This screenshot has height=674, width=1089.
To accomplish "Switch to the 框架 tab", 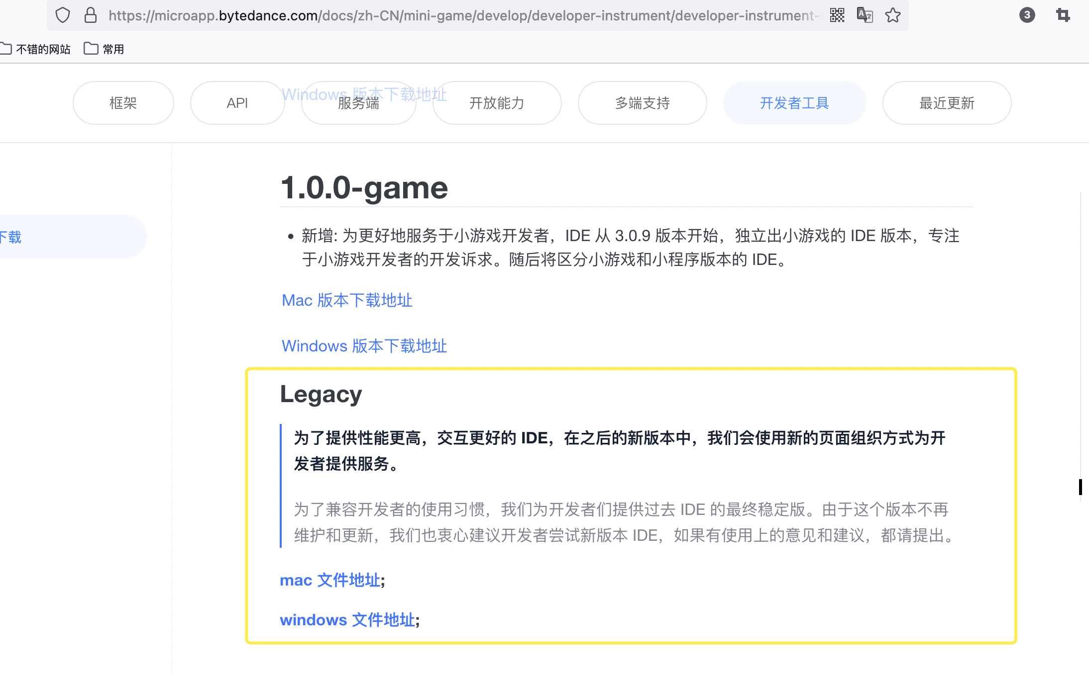I will (123, 103).
